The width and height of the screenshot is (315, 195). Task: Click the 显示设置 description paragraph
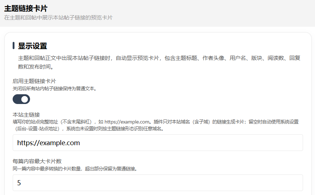(159, 62)
